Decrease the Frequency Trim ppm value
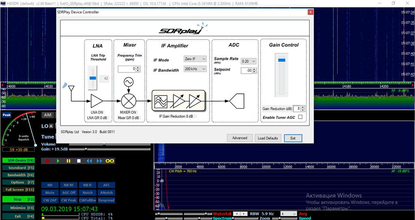Image resolution: width=415 pixels, height=220 pixels. point(138,70)
